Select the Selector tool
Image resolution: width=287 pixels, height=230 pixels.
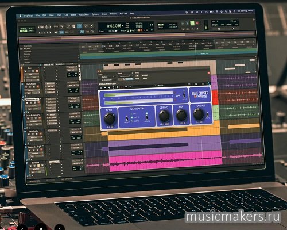(x=74, y=26)
